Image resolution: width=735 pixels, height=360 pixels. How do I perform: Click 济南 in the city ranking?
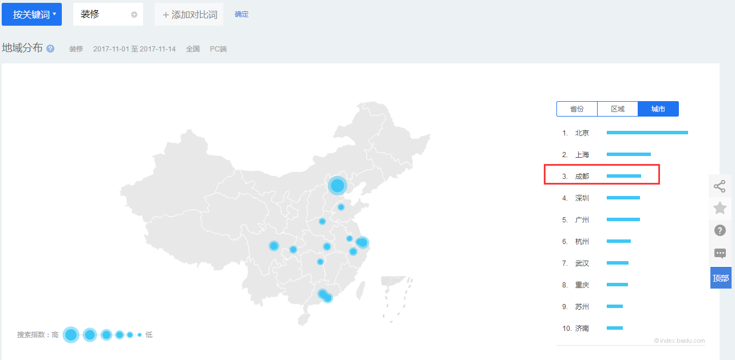(x=582, y=328)
